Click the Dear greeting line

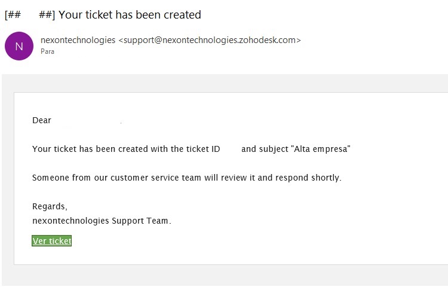point(42,120)
